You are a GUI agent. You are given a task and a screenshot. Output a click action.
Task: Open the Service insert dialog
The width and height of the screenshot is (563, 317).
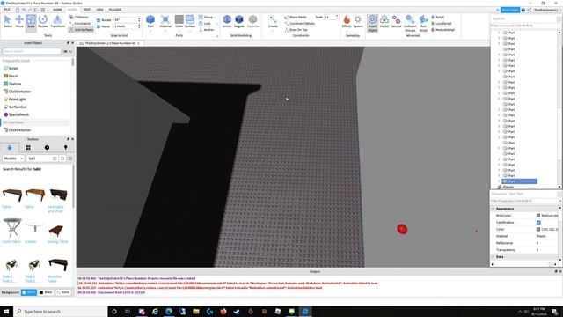[x=396, y=21]
